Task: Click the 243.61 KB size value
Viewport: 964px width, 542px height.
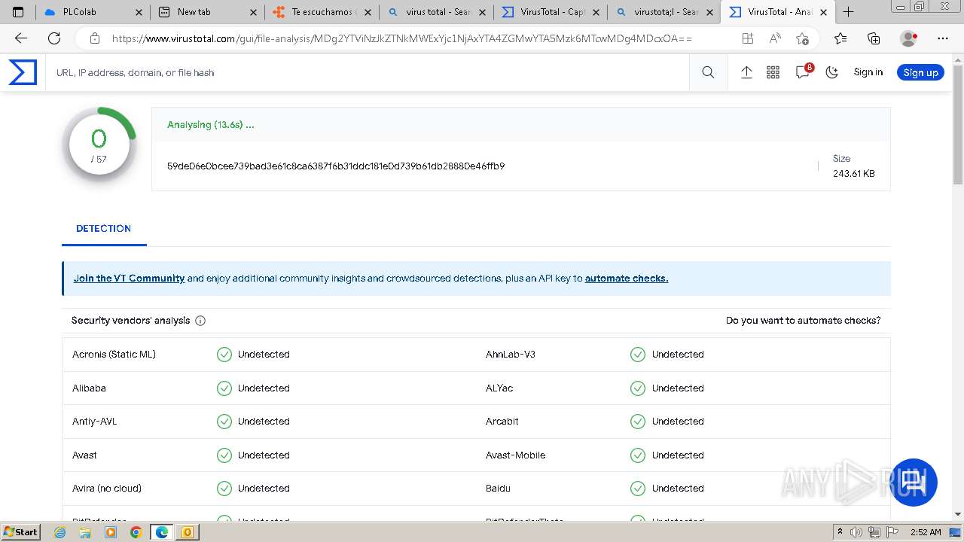Action: [x=854, y=173]
